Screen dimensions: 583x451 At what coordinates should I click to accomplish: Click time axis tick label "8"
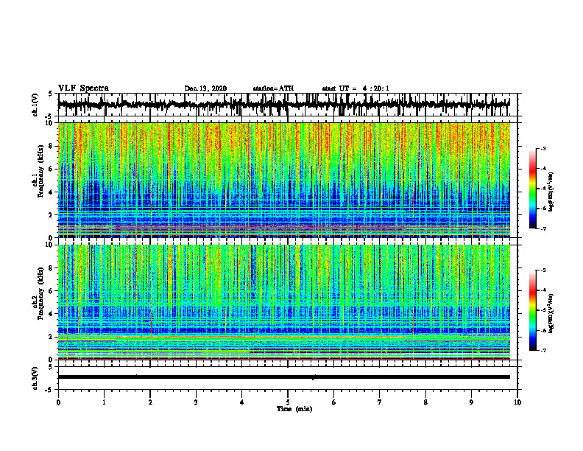pos(425,402)
